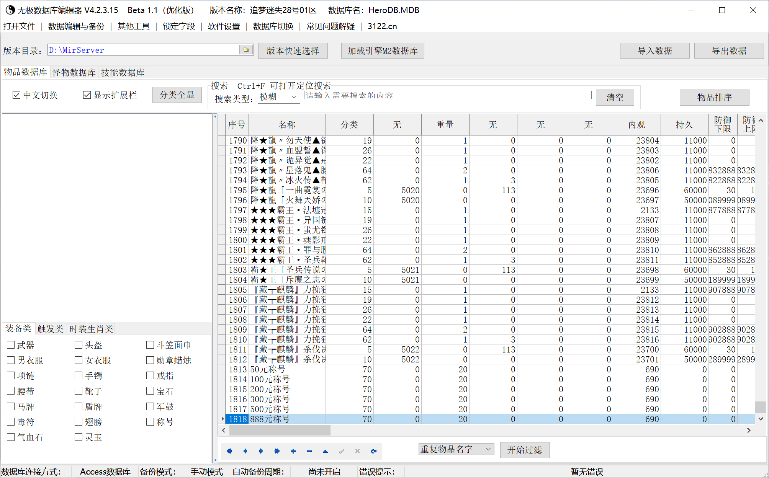Open 数据编辑与备份 menu

coord(76,26)
